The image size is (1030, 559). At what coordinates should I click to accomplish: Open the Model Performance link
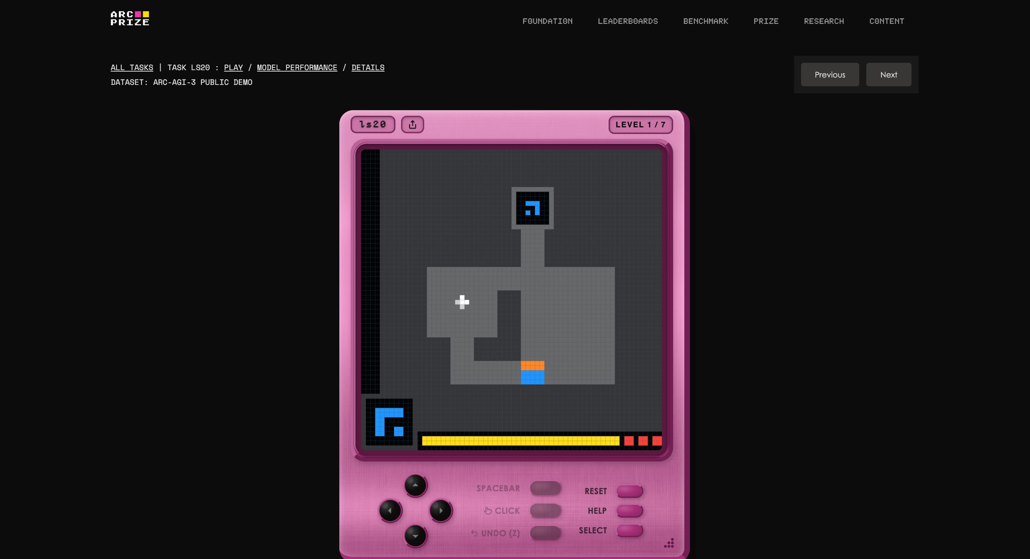click(297, 67)
